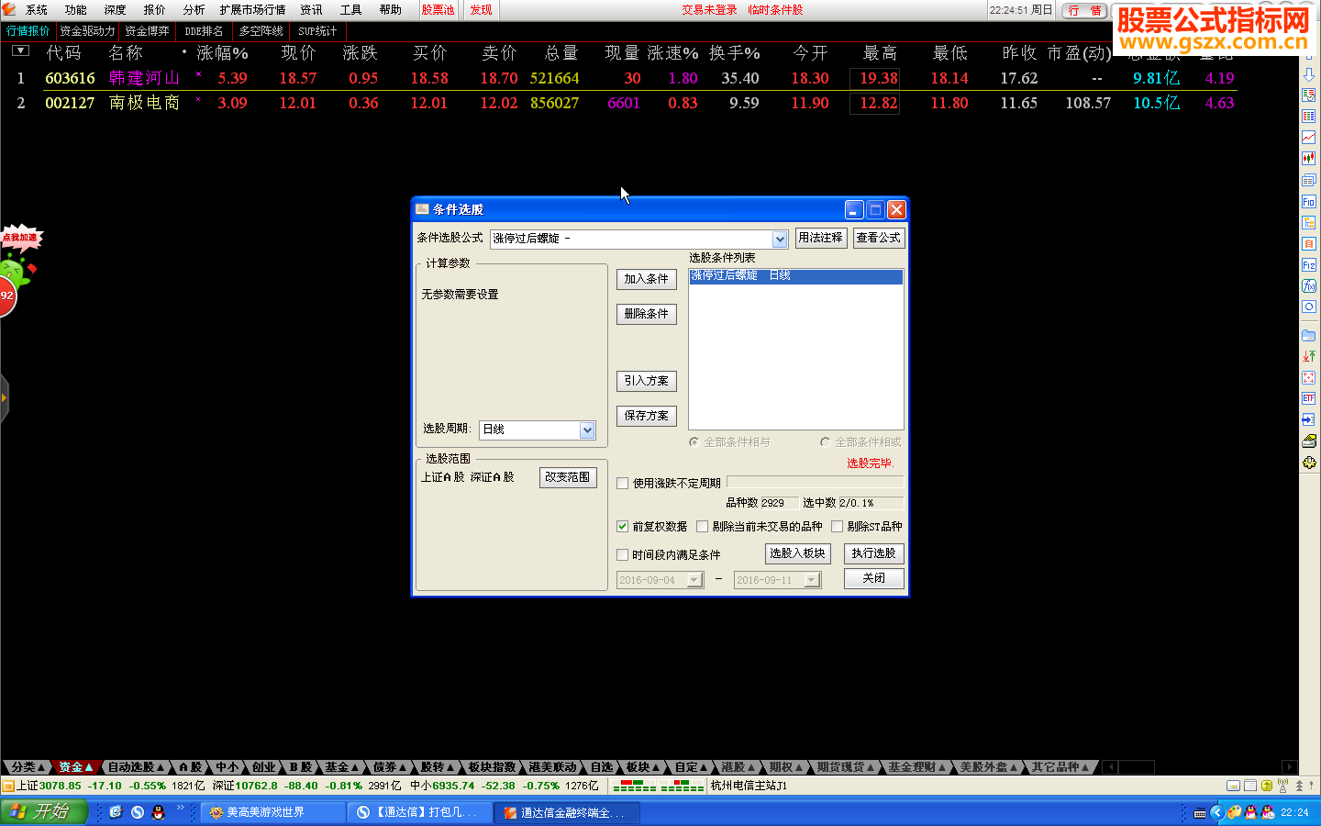Screen dimensions: 1321x826
Task: Click the 查看公式 button
Action: pos(879,238)
